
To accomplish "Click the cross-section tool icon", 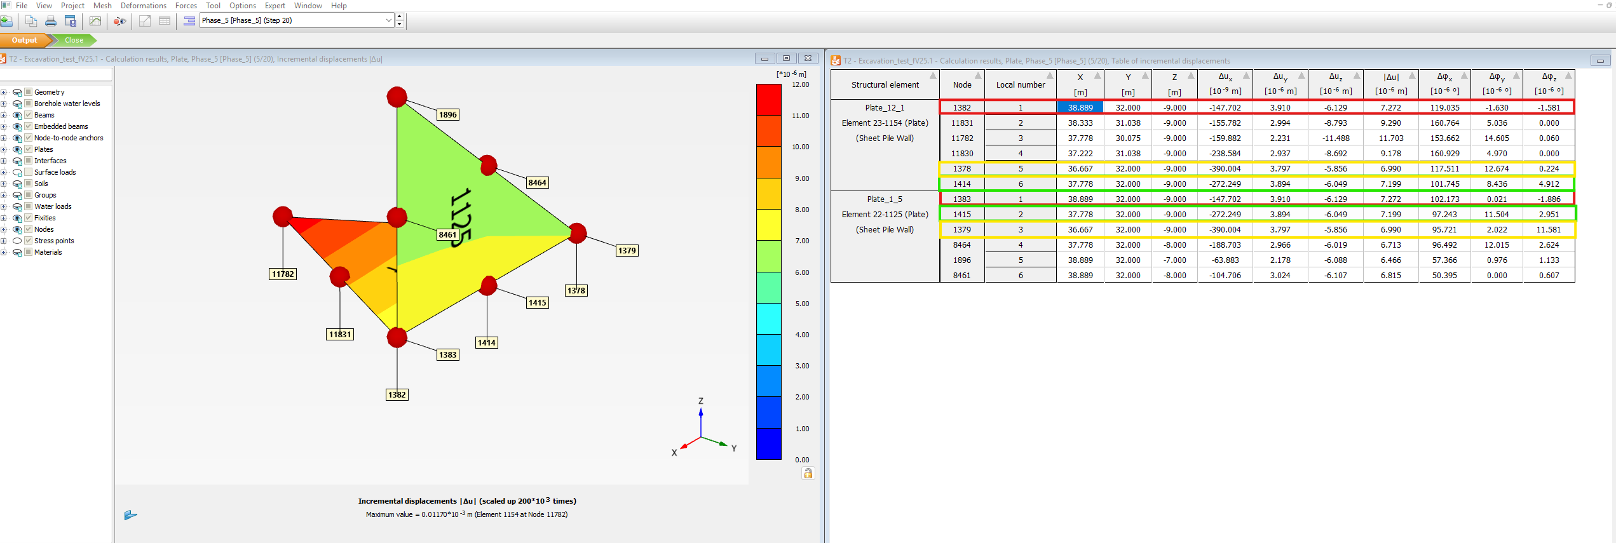I will (145, 21).
